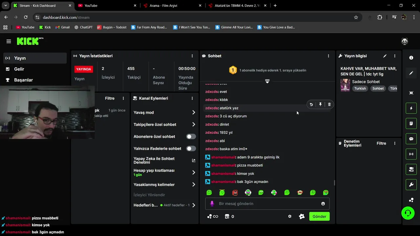Toggle Abonelere özel sohbet switch
This screenshot has height=236, width=420.
[x=191, y=137]
